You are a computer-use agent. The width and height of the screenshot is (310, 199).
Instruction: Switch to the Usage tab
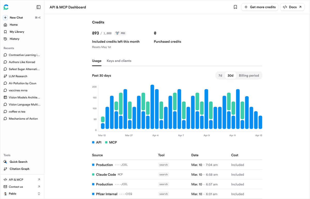(x=97, y=61)
